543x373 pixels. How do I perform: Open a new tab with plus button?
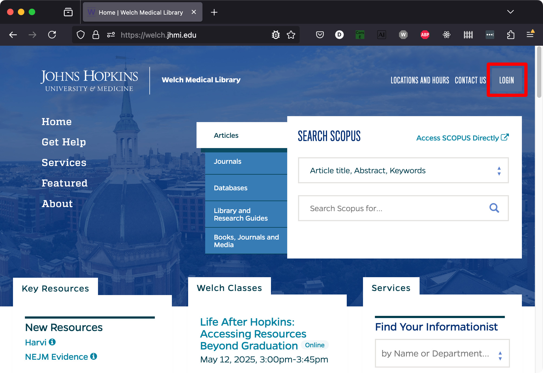click(214, 12)
